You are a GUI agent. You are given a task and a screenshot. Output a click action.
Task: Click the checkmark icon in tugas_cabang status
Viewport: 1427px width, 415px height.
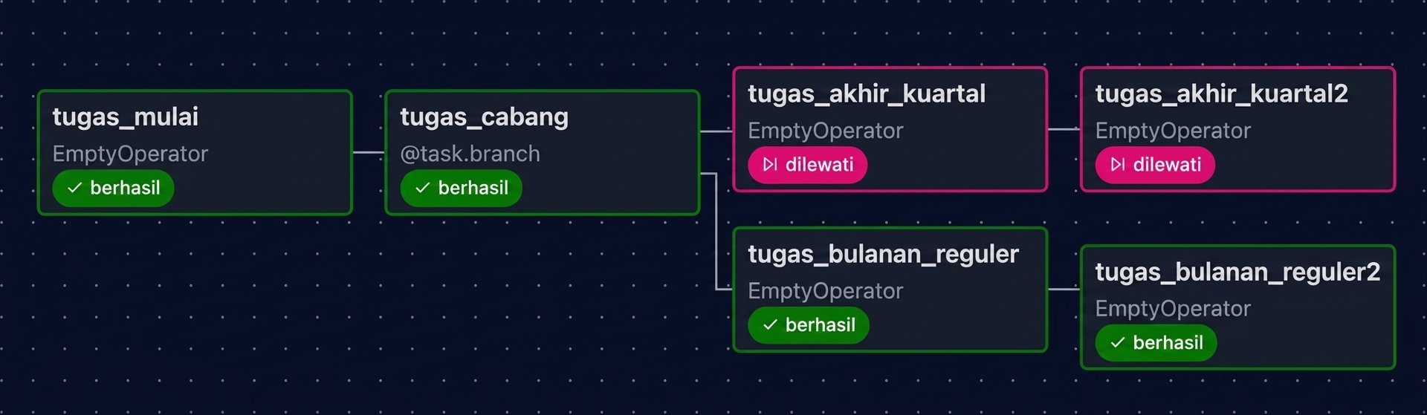422,188
